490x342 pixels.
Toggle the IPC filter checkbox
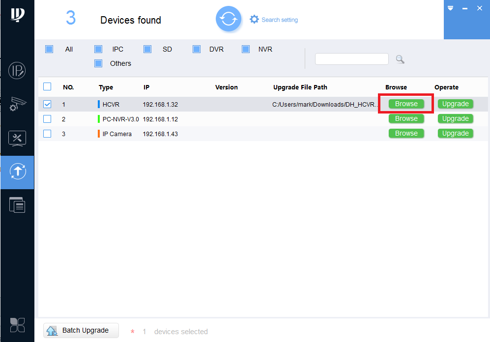[x=98, y=49]
